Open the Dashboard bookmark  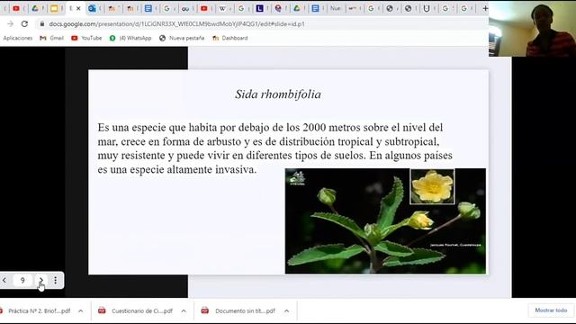coord(230,38)
